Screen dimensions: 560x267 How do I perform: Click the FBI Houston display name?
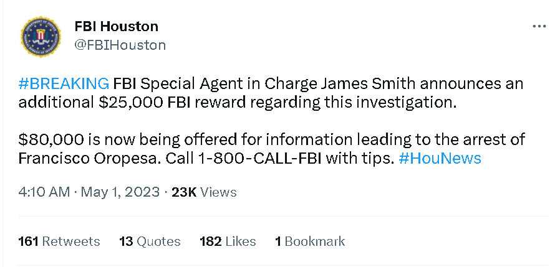(x=116, y=26)
